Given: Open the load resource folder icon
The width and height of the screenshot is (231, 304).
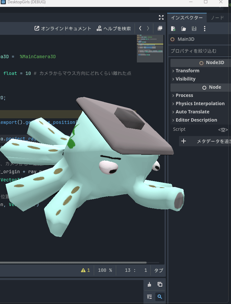Looking at the screenshot, I should [x=184, y=29].
